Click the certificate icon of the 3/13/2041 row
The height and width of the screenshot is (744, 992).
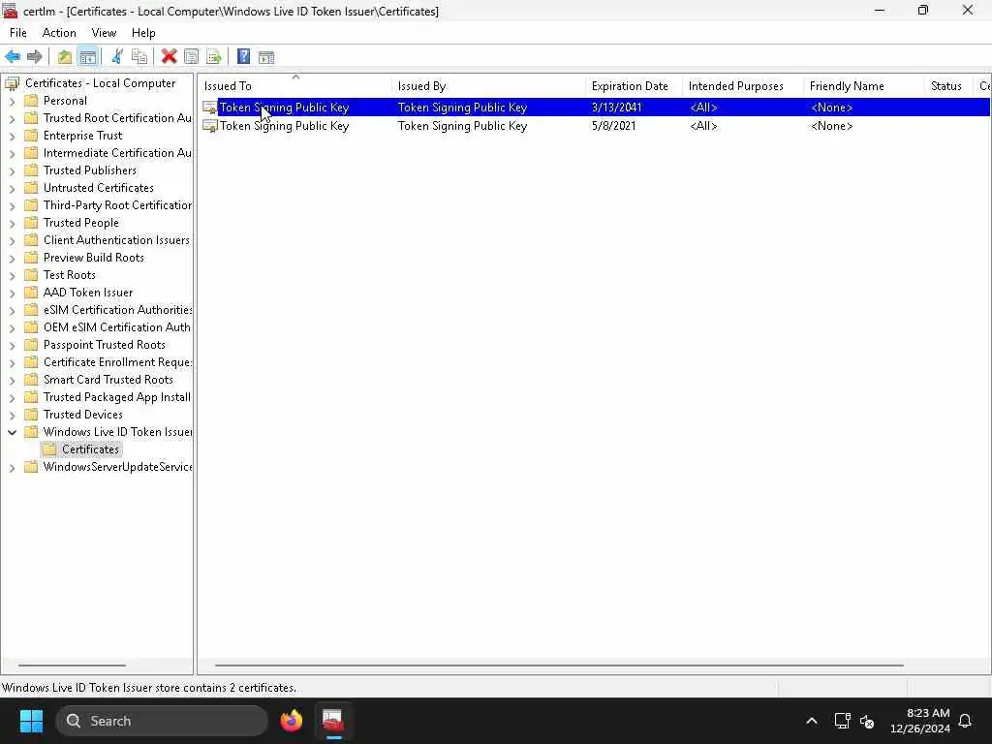click(x=209, y=108)
